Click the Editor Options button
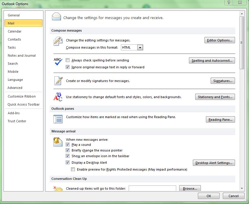This screenshot has height=204, width=249. pyautogui.click(x=220, y=40)
